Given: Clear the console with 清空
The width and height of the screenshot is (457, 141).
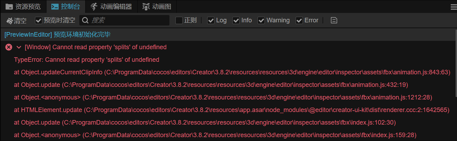Looking at the screenshot, I should [16, 21].
